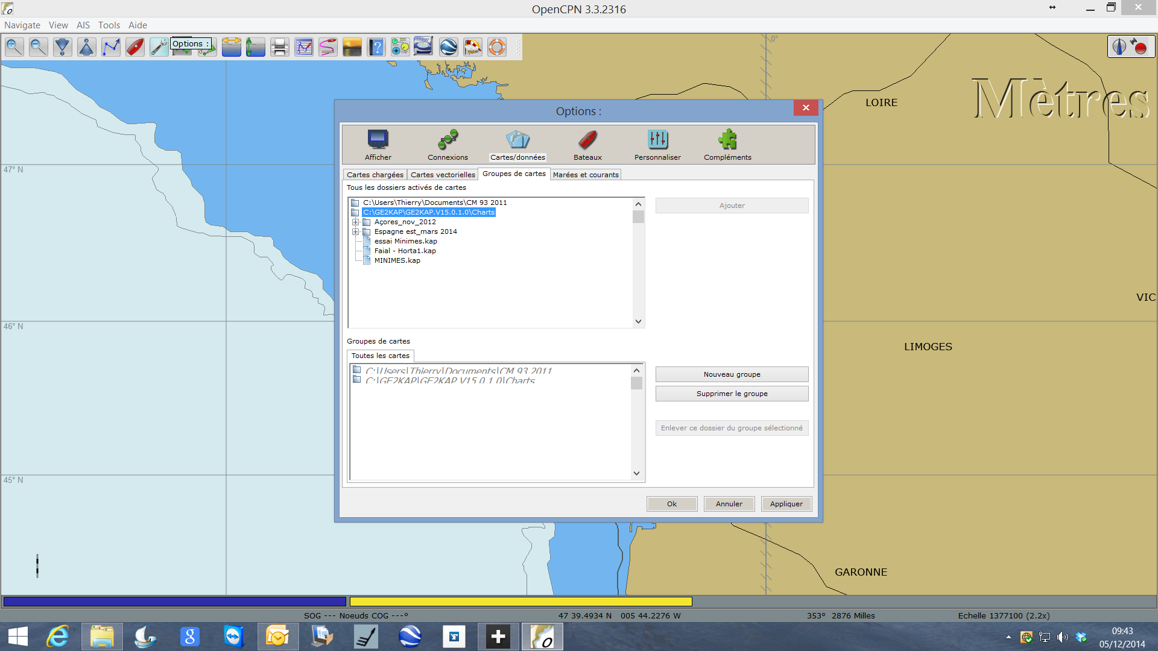
Task: Open Options via the wrench icon
Action: (x=159, y=47)
